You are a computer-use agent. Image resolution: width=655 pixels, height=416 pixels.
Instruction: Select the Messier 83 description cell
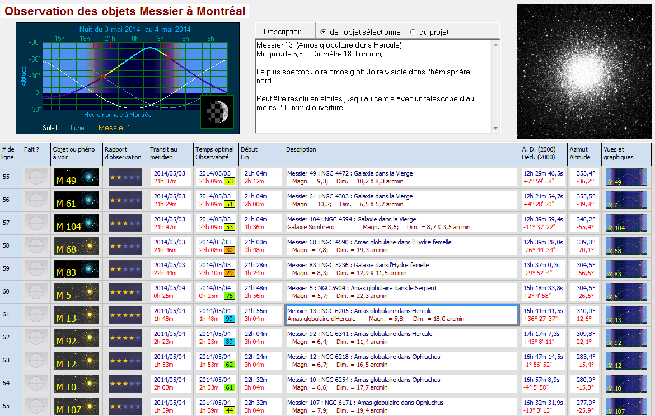pos(401,270)
